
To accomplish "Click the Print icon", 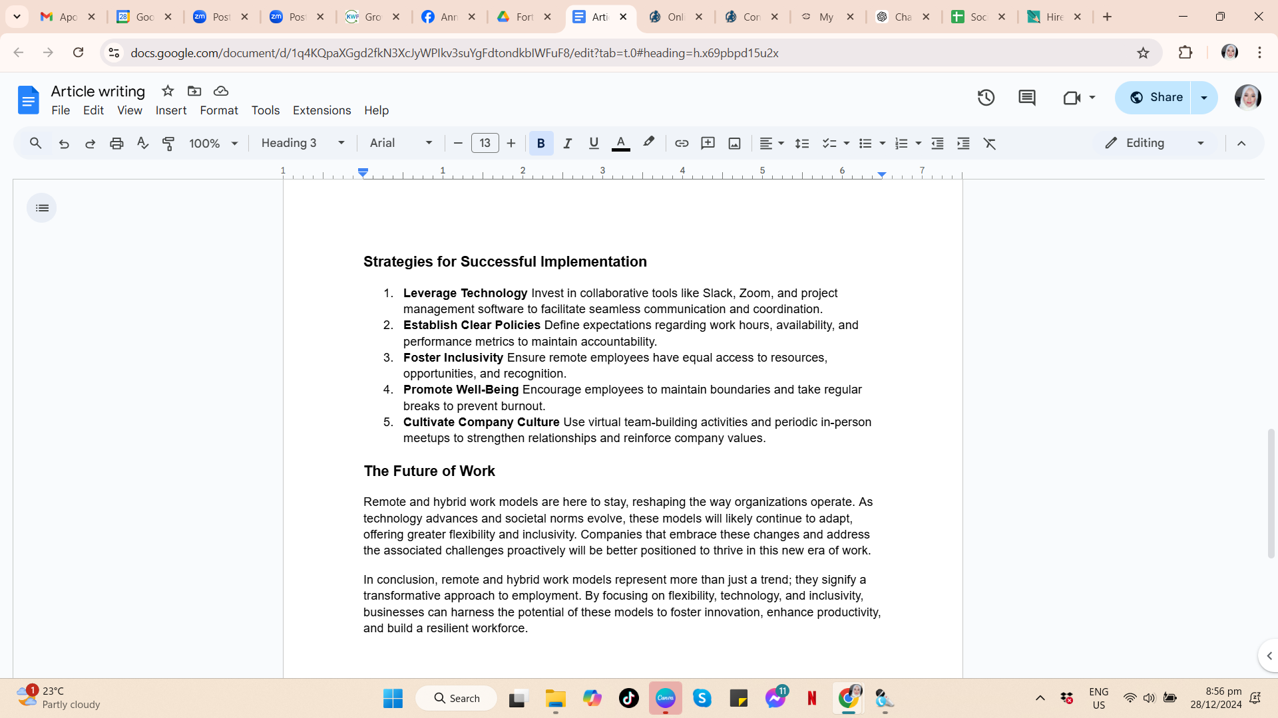I will coord(116,144).
